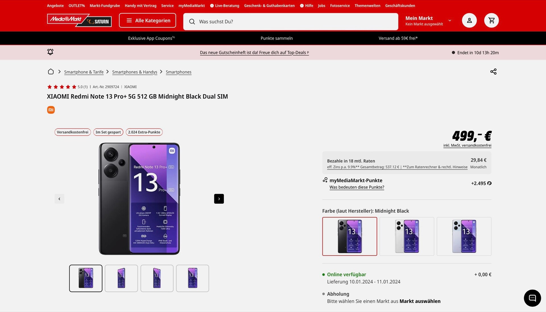Select the Midnight Black color option
This screenshot has width=546, height=312.
click(349, 236)
